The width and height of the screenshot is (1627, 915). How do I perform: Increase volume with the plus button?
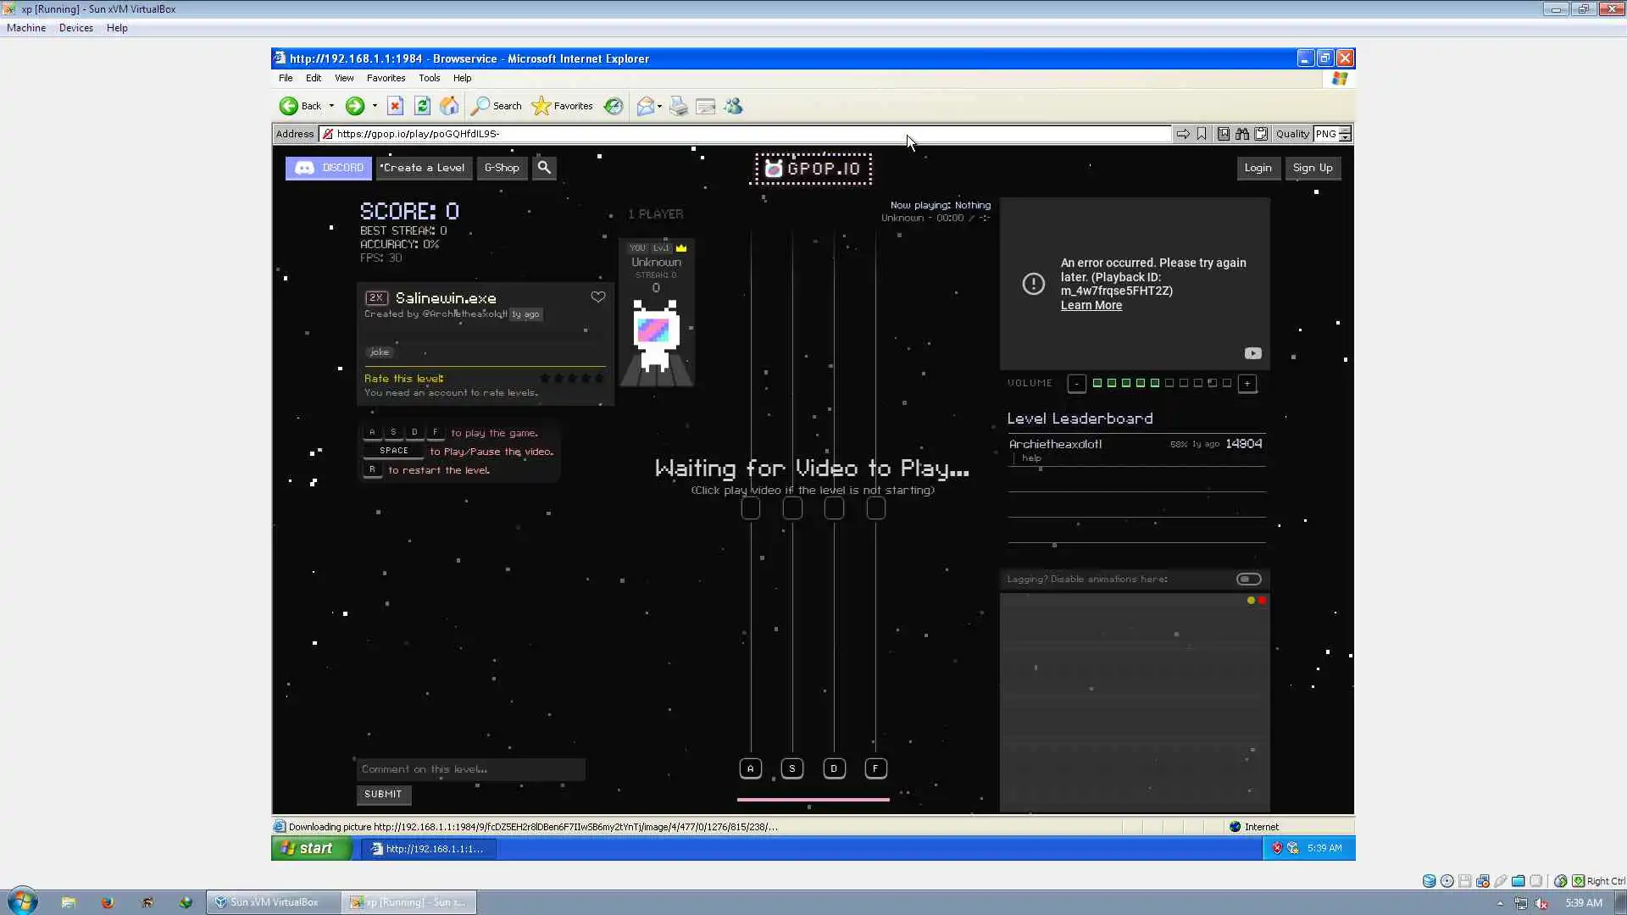click(1247, 384)
